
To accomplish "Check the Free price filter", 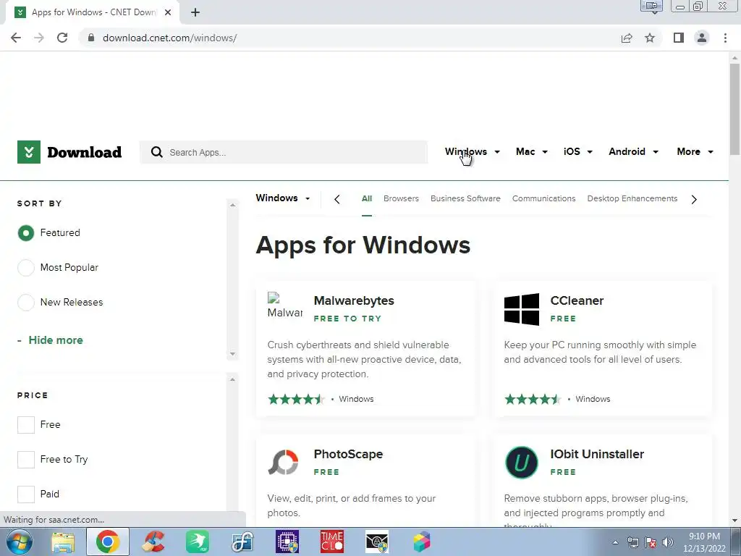I will point(26,424).
